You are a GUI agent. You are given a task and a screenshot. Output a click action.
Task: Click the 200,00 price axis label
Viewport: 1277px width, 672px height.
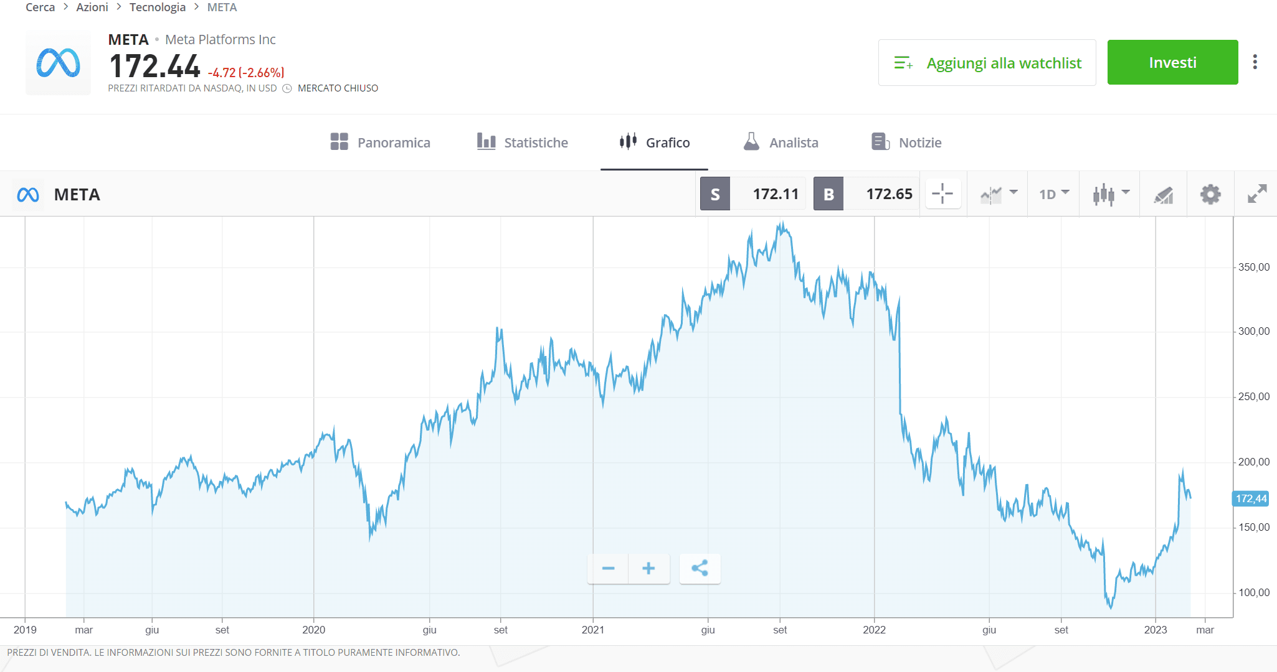point(1254,462)
